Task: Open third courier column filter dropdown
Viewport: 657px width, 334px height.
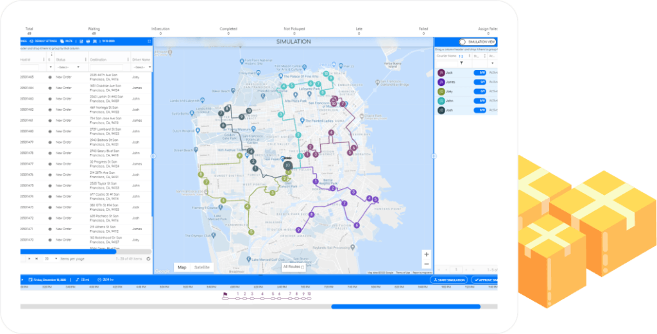Action: coord(493,63)
